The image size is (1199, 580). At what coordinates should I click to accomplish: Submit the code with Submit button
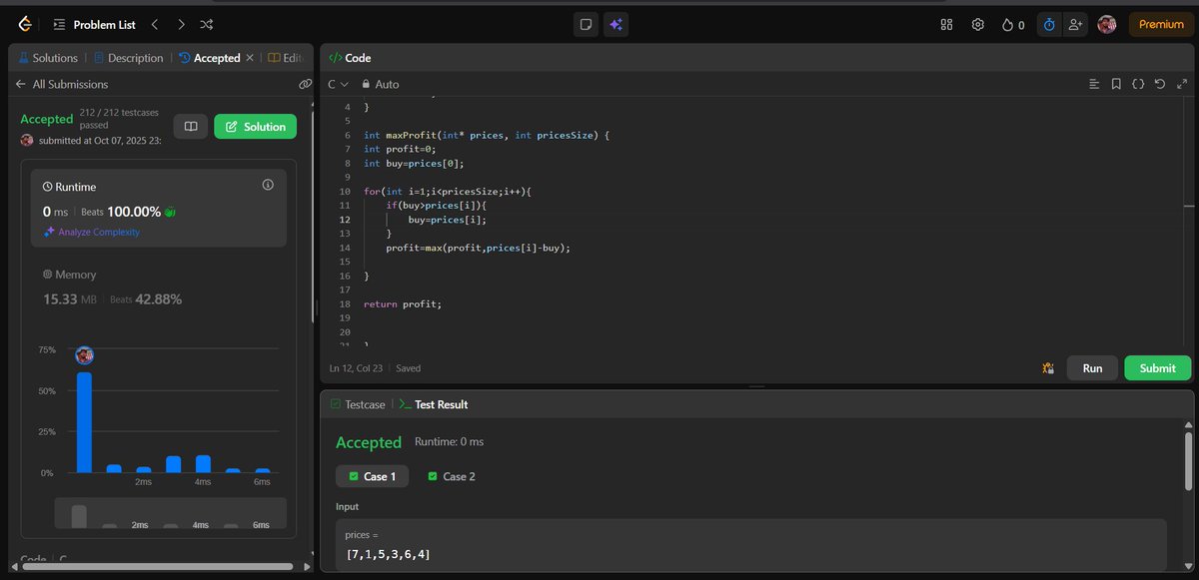[1157, 368]
